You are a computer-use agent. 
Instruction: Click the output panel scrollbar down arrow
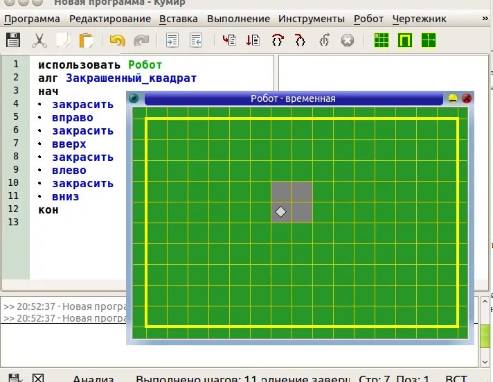tap(485, 361)
